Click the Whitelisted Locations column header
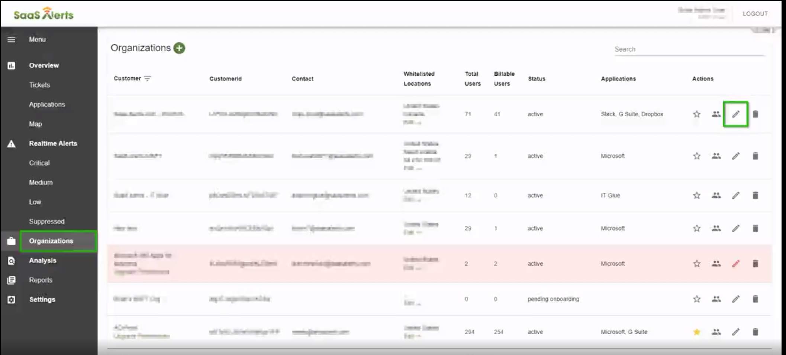This screenshot has height=355, width=786. 419,79
